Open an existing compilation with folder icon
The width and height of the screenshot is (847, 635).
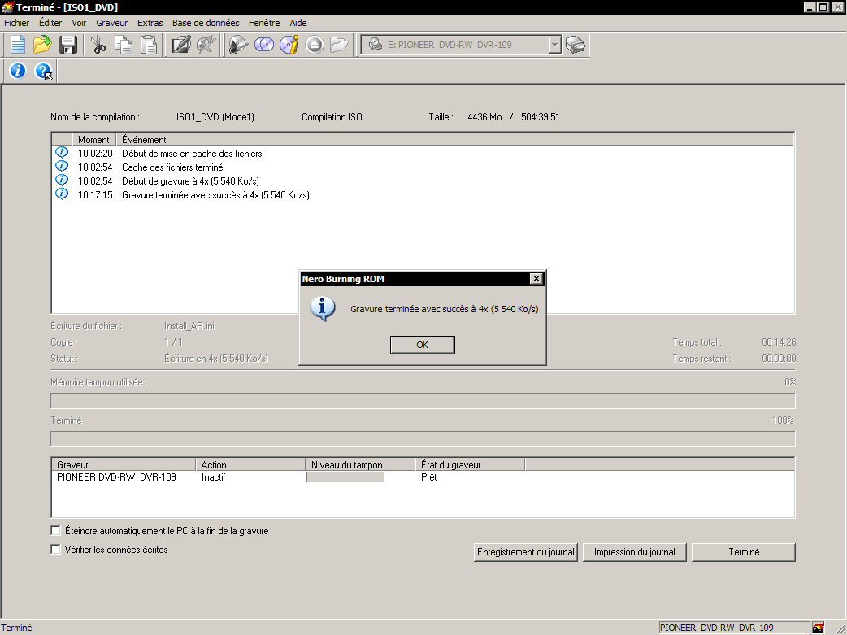[x=42, y=45]
